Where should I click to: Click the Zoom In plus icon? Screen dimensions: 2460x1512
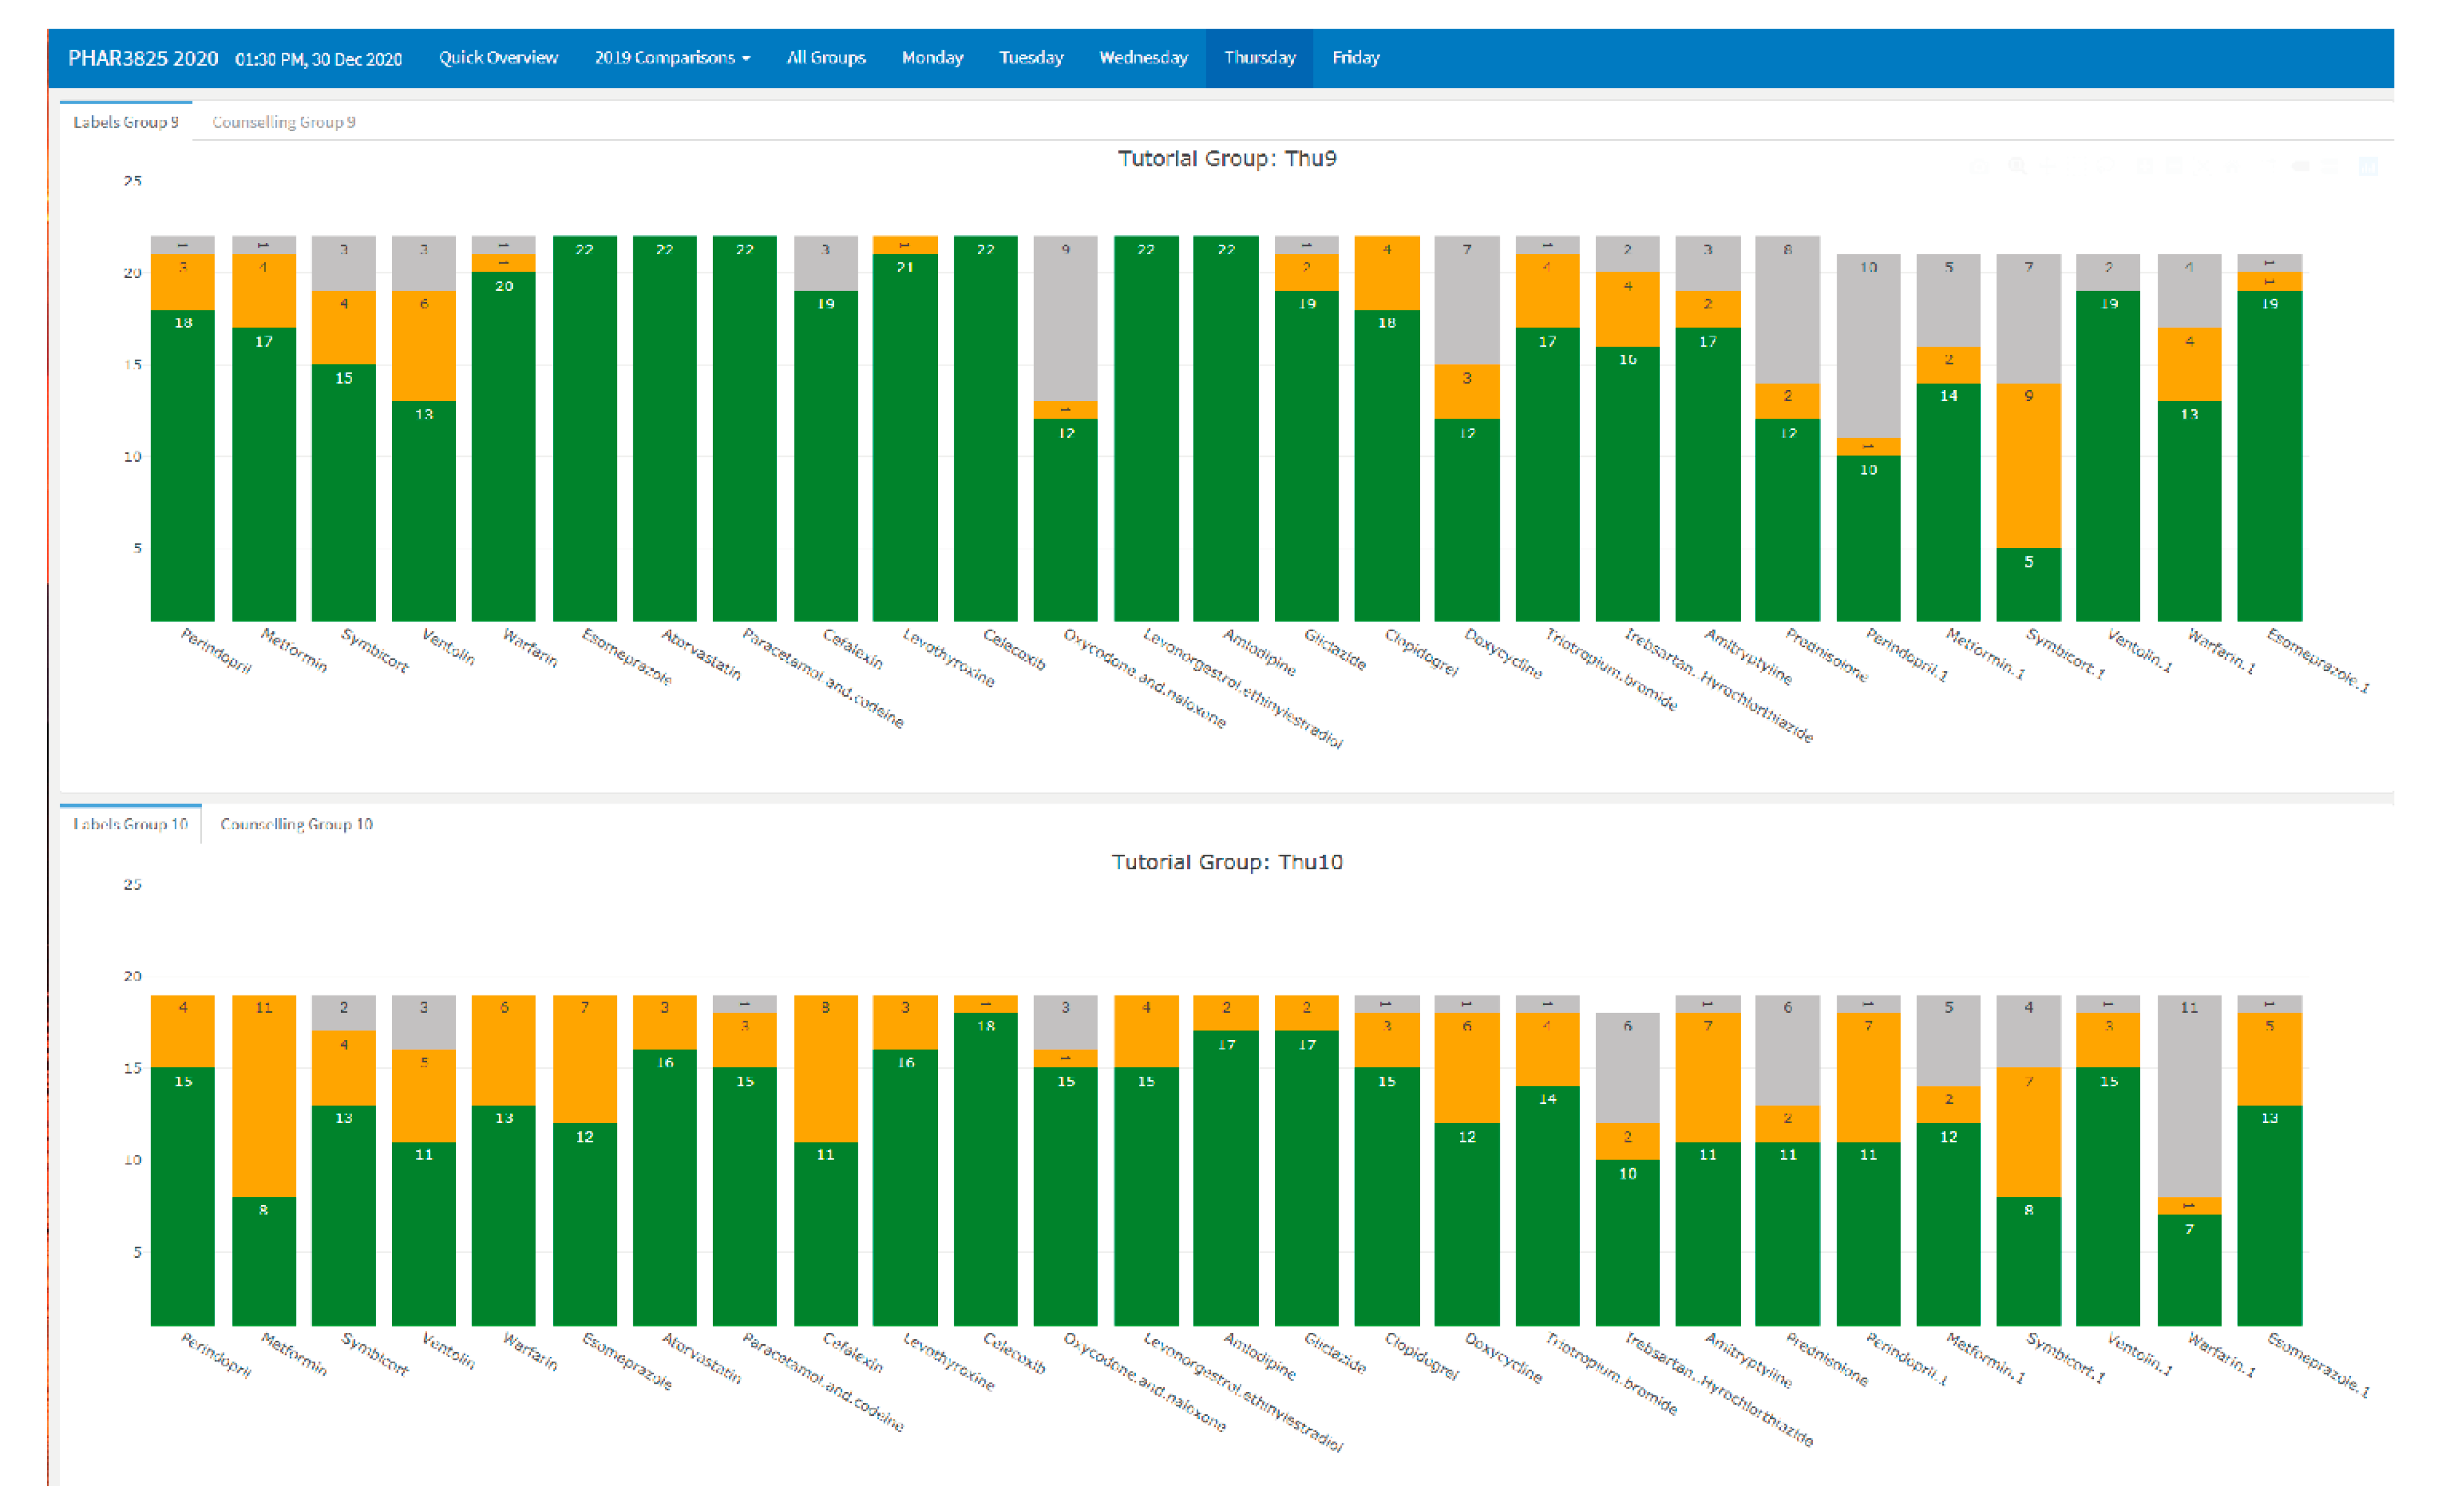[2145, 166]
